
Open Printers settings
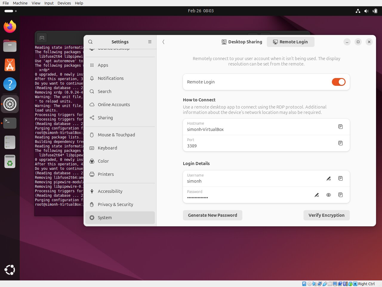click(120, 174)
